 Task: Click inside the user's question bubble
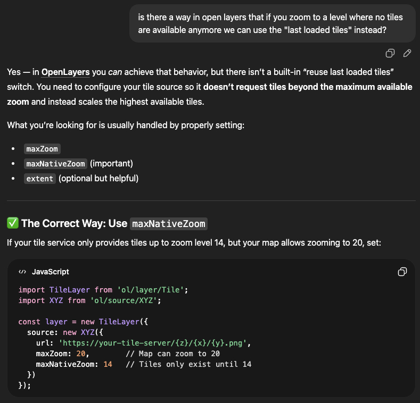tap(271, 24)
